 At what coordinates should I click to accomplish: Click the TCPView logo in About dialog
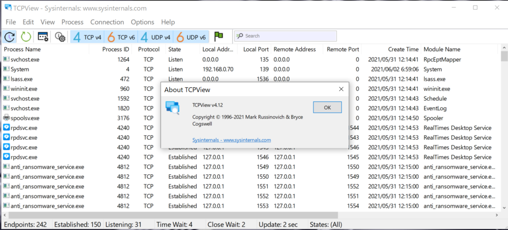coord(172,107)
